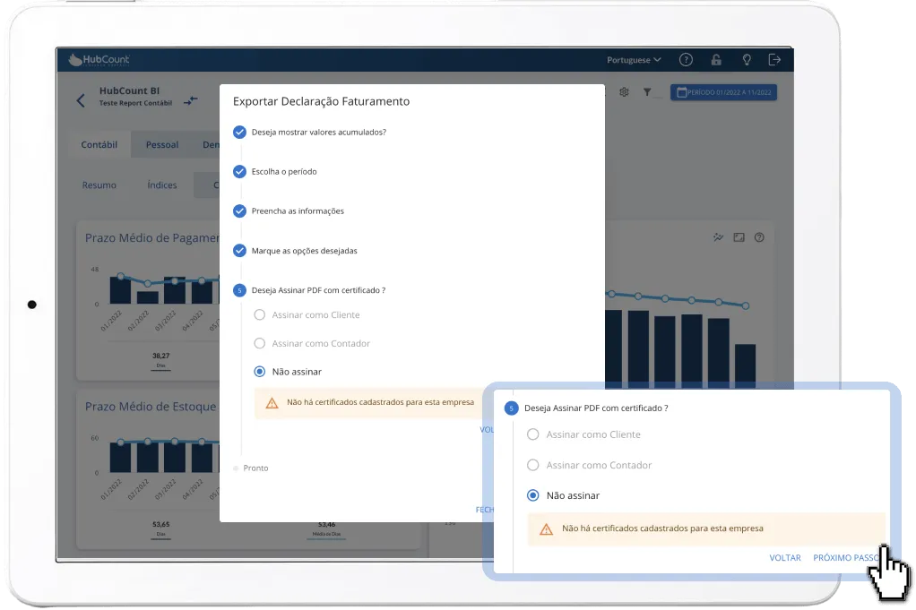Select 'Não assinar' in the main dialog

288,372
